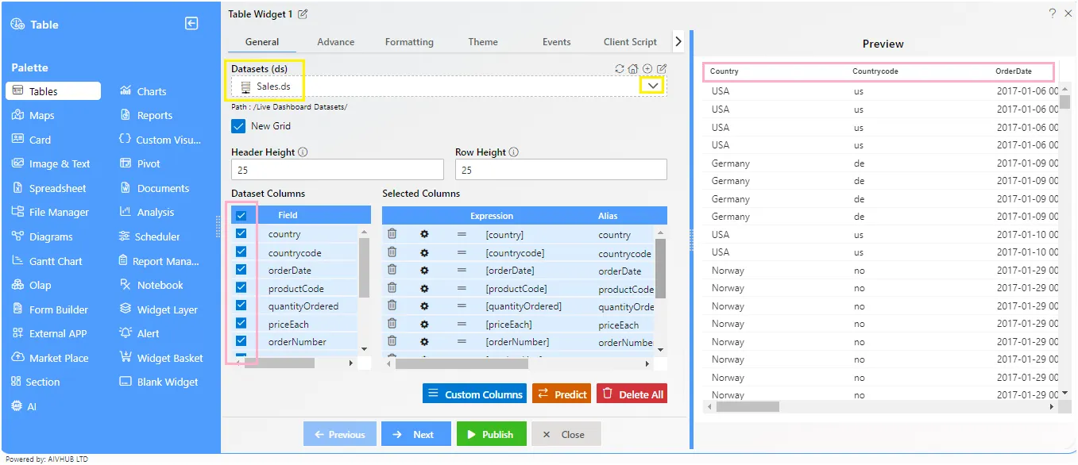This screenshot has height=465, width=1078.
Task: Uncheck the productCode field checkbox
Action: pos(241,287)
